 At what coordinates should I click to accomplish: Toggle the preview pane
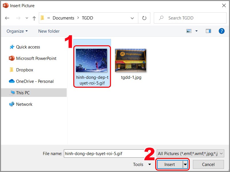208,31
